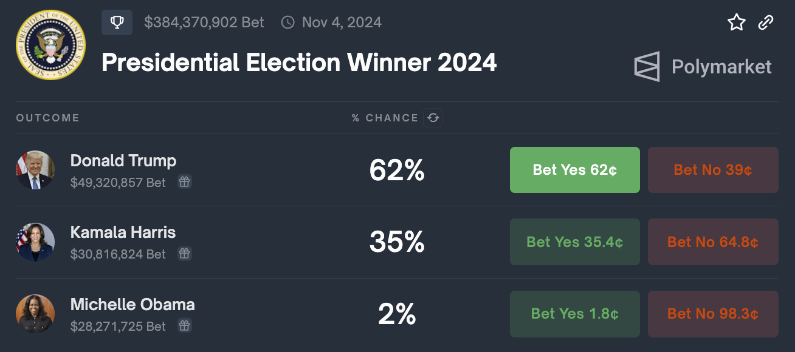This screenshot has width=795, height=352.
Task: Click the Presidential seal image
Action: [51, 44]
